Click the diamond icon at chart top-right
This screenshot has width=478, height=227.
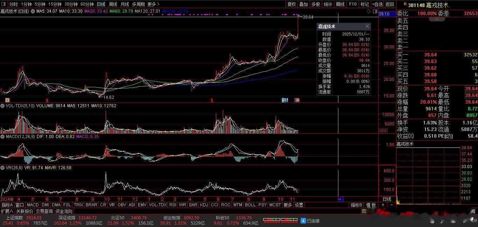(x=369, y=12)
